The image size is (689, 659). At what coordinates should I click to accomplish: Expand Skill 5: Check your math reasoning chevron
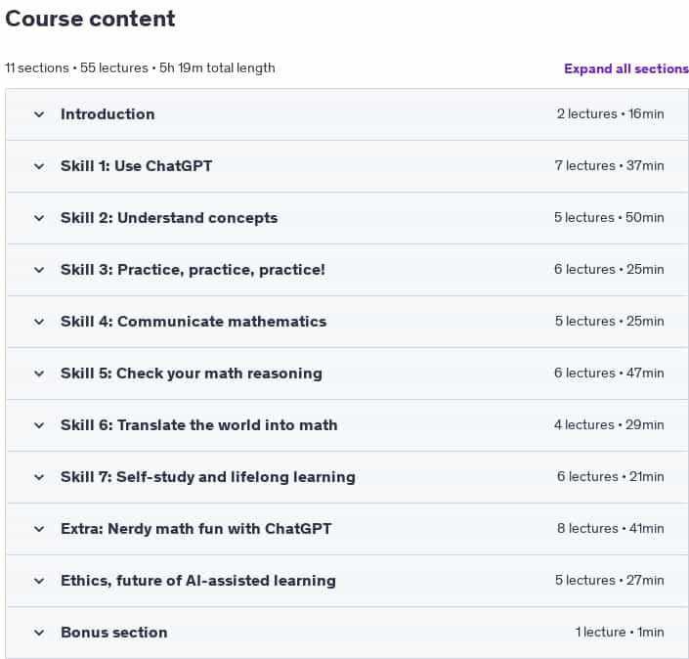click(39, 373)
